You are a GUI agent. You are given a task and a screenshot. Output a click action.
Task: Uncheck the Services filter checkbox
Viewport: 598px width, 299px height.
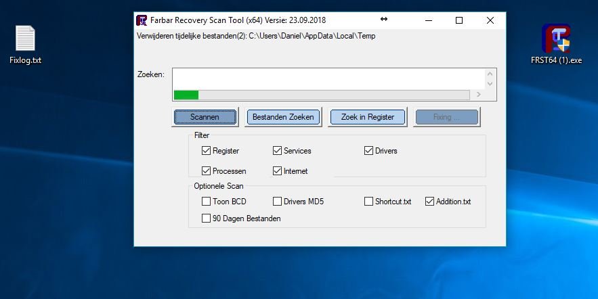[277, 150]
